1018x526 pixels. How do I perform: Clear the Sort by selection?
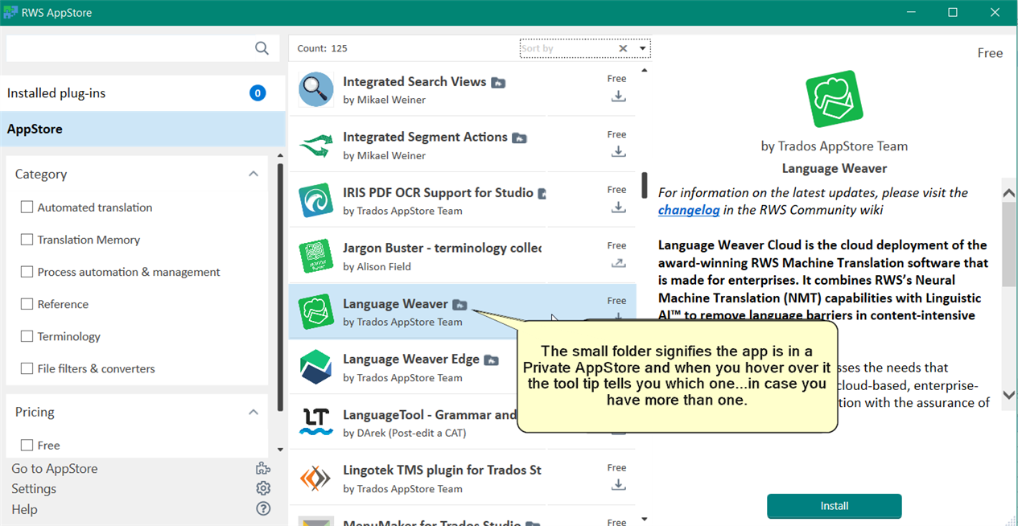point(623,48)
